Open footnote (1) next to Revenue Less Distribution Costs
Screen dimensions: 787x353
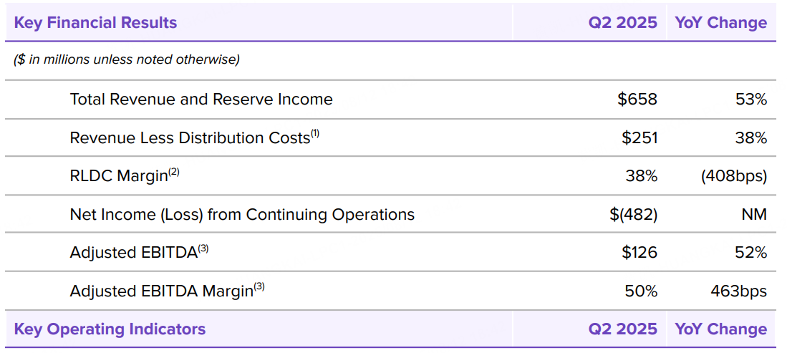tap(315, 132)
